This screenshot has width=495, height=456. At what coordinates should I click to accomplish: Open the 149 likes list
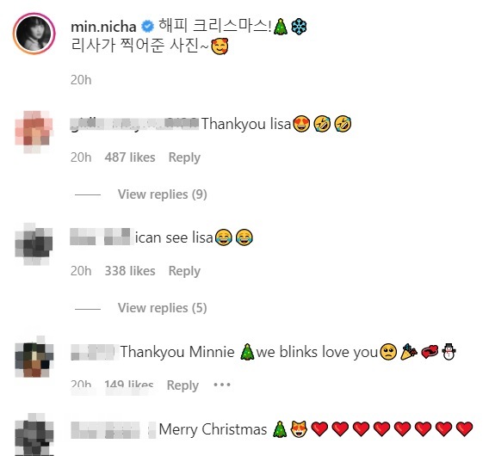pyautogui.click(x=129, y=385)
